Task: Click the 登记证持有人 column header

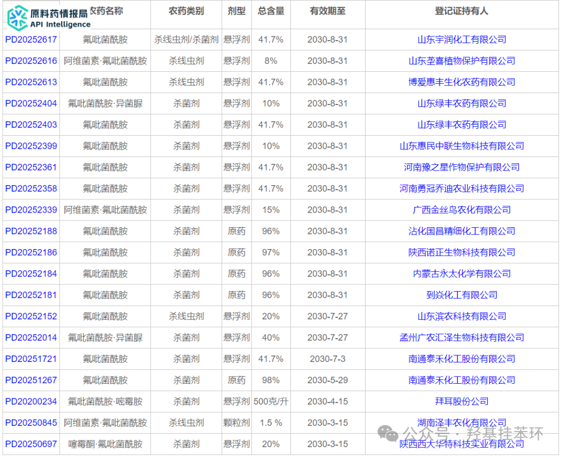Action: pos(462,11)
